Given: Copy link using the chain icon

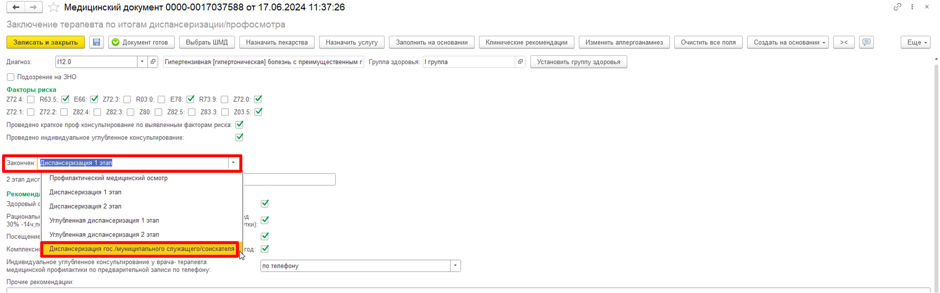Looking at the screenshot, I should [897, 7].
